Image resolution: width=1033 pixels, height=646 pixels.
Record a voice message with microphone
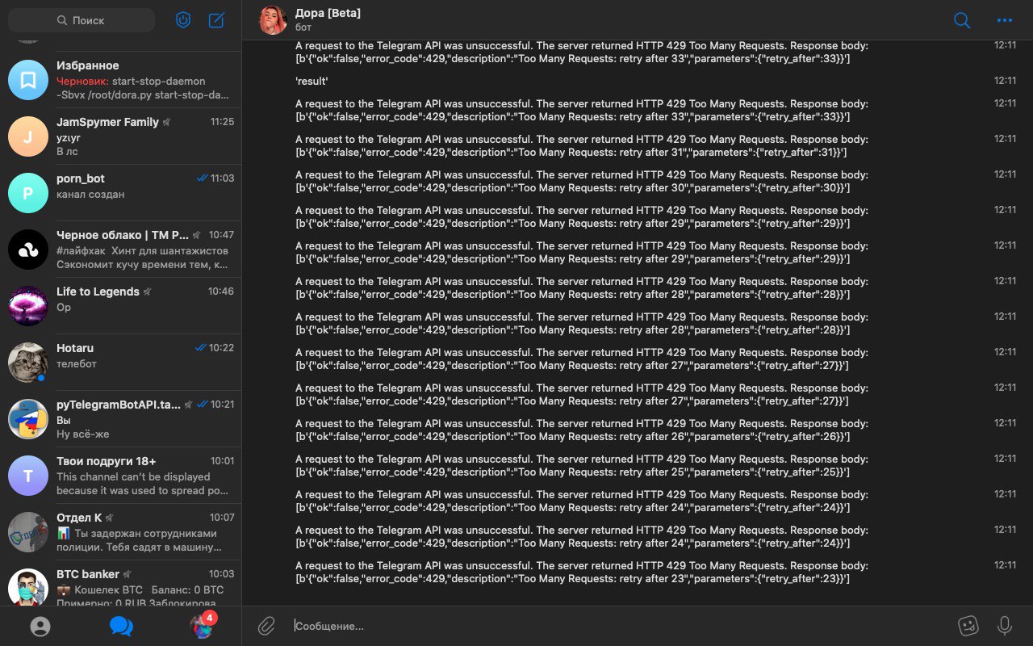tap(1005, 626)
